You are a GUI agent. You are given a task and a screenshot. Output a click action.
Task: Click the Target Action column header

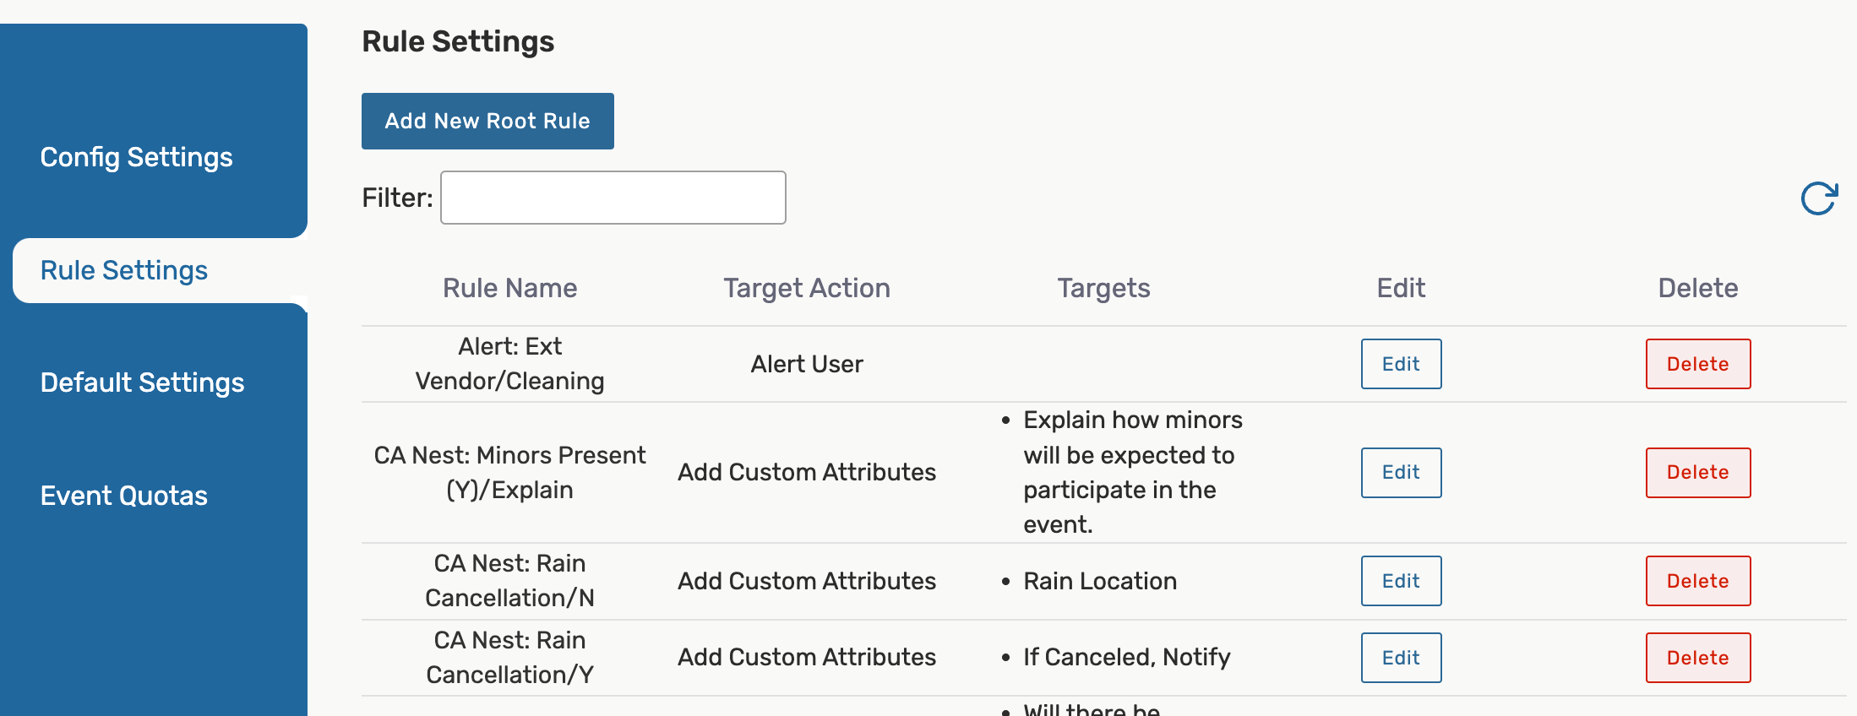pos(806,288)
